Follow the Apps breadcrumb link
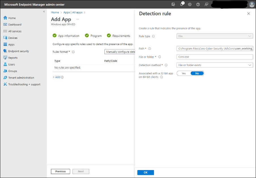Viewport: 256px width, 178px height. pyautogui.click(x=67, y=12)
